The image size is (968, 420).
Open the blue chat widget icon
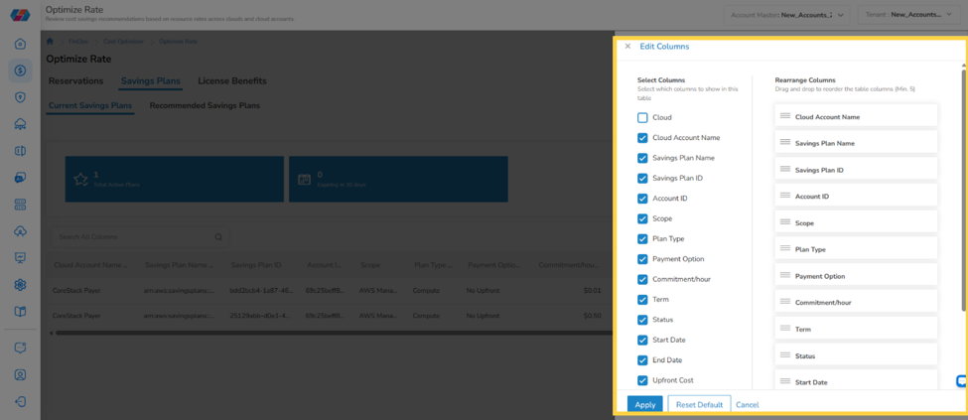[961, 381]
